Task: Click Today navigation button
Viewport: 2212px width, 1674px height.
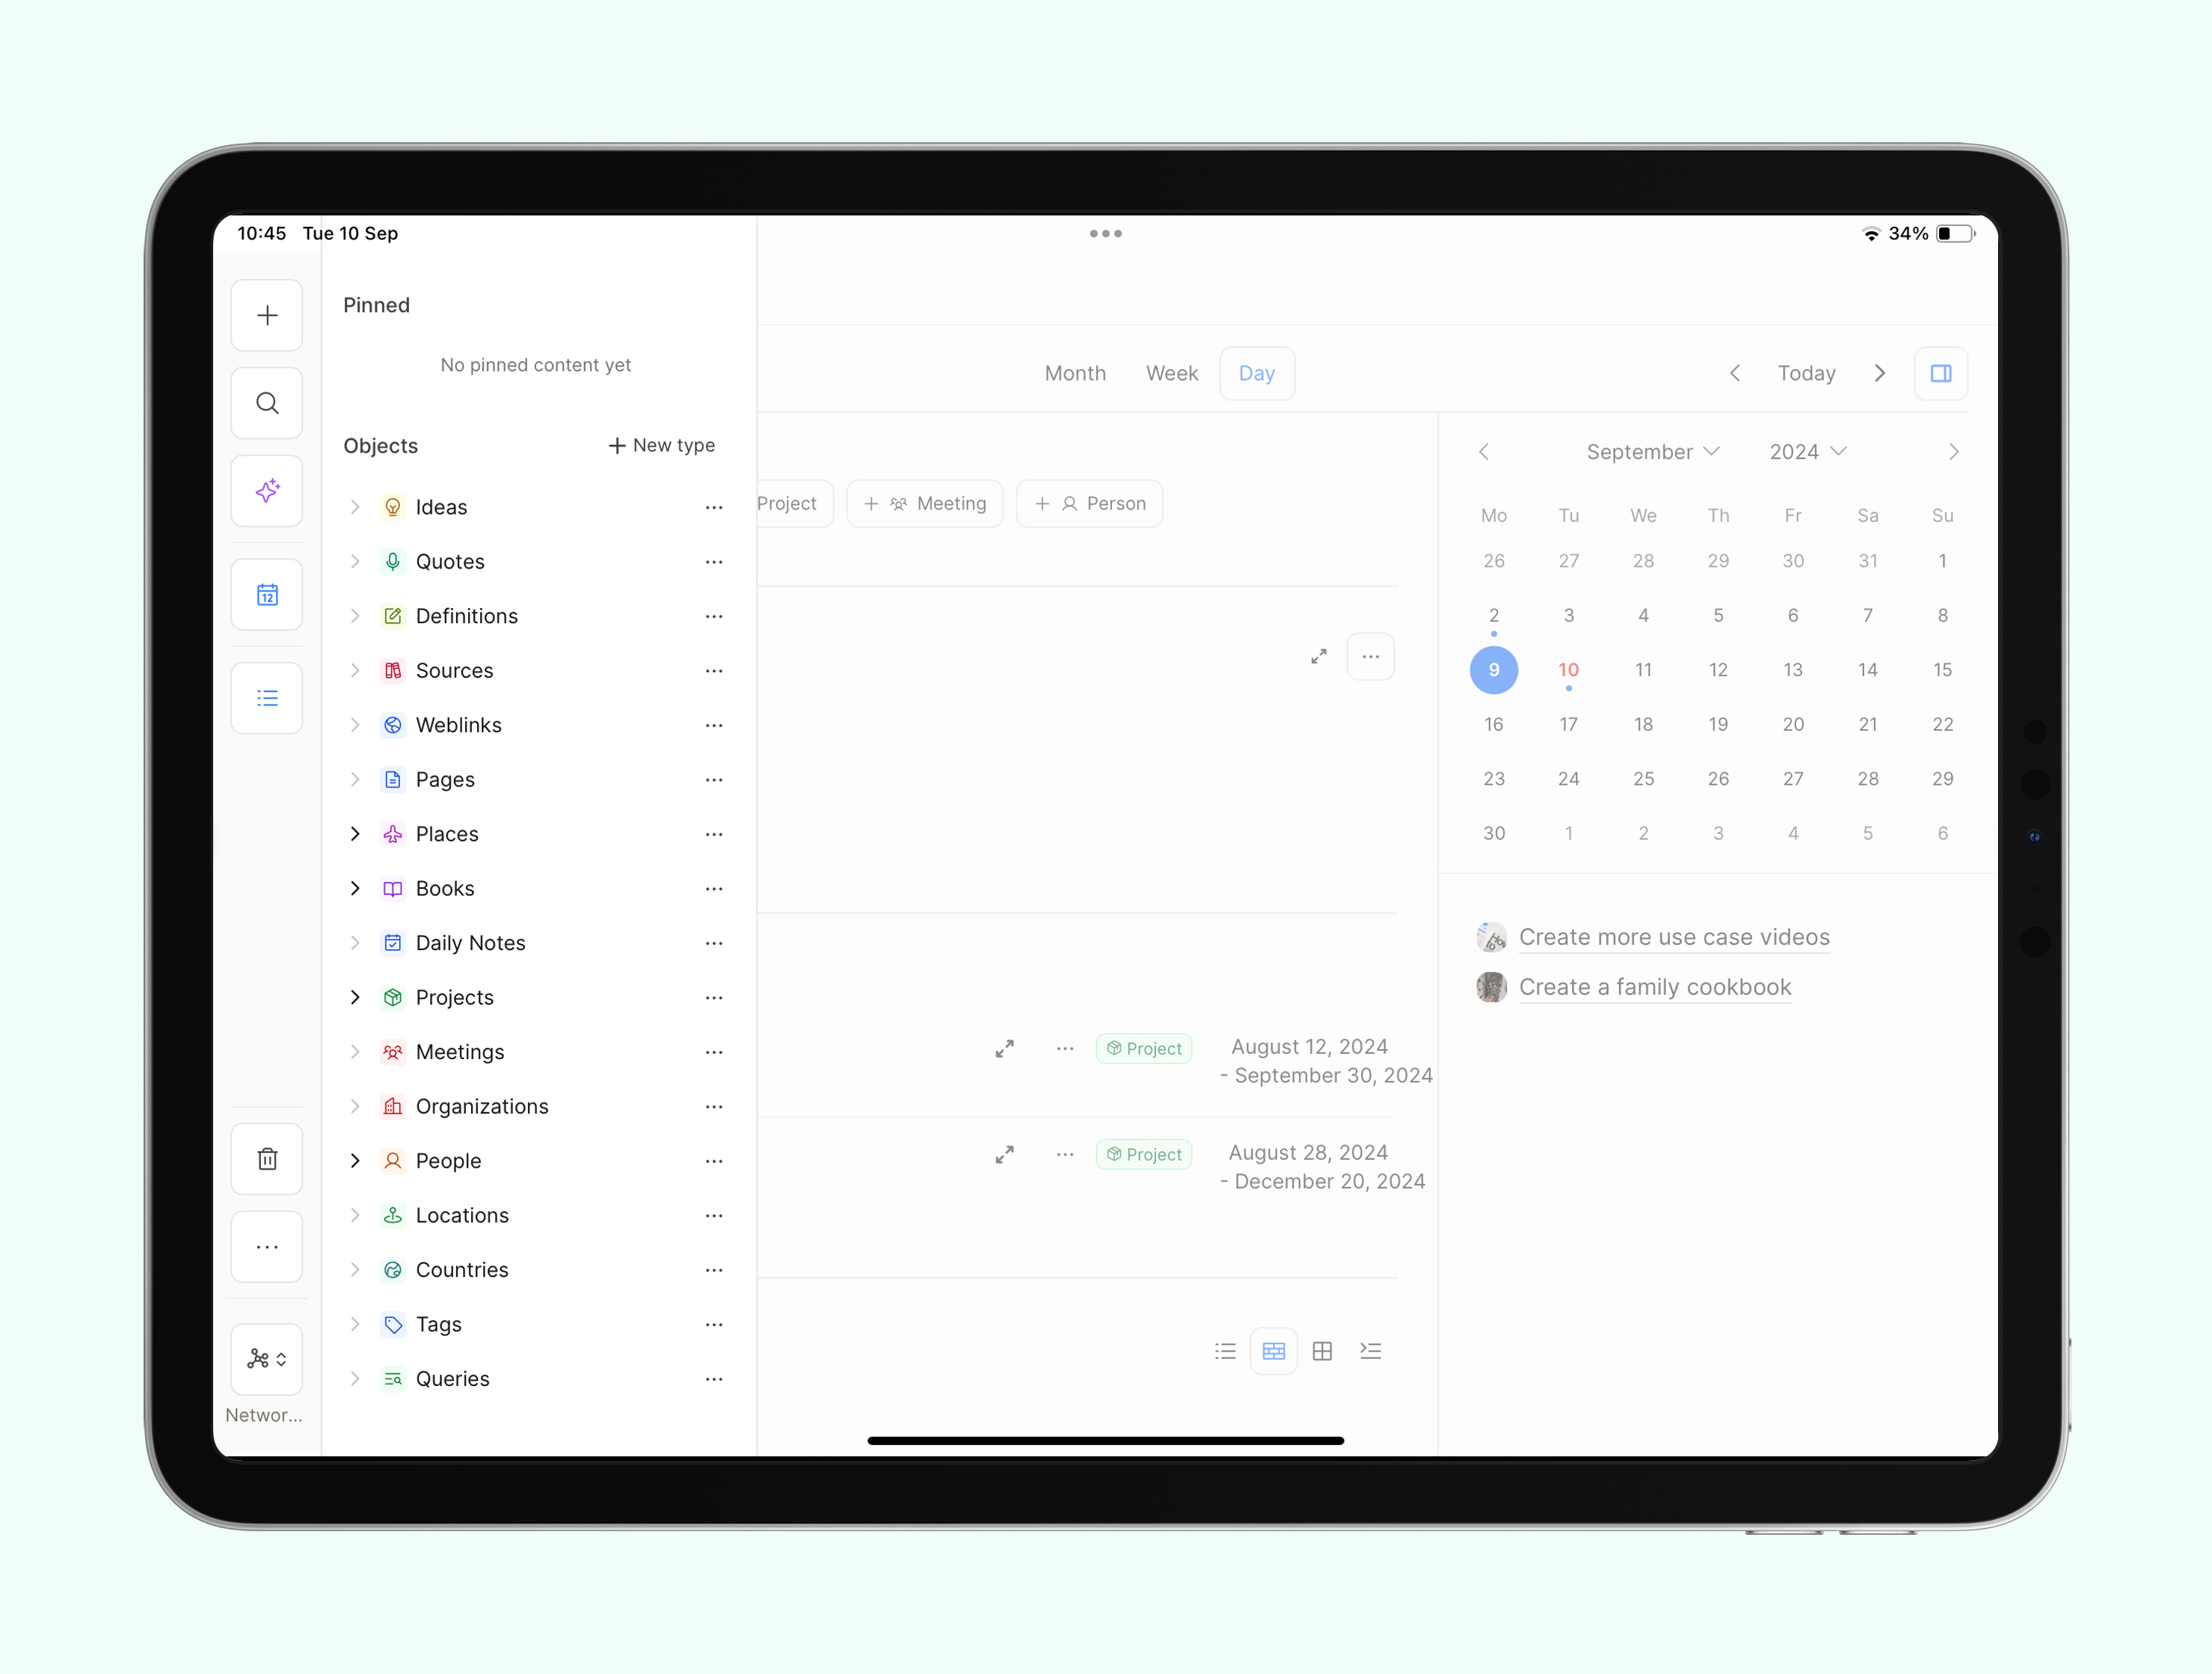Action: (1806, 371)
